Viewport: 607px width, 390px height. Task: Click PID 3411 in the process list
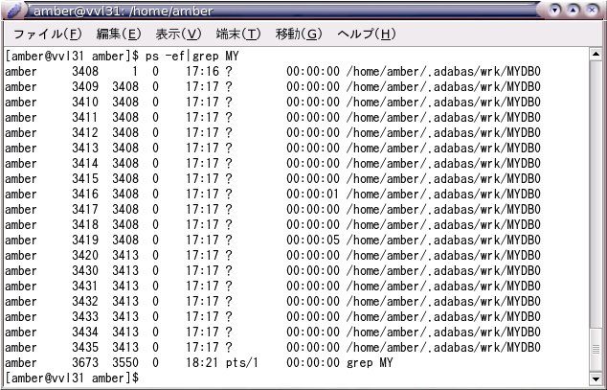85,117
